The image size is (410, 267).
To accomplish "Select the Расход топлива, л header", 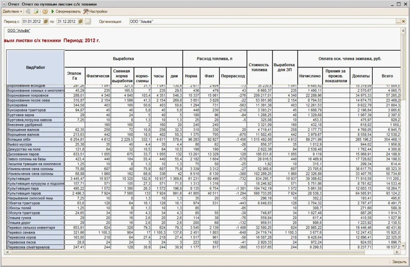I will click(x=215, y=59).
